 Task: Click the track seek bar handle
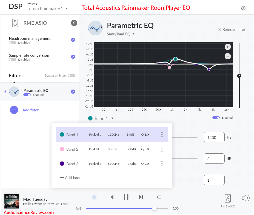(x=154, y=208)
